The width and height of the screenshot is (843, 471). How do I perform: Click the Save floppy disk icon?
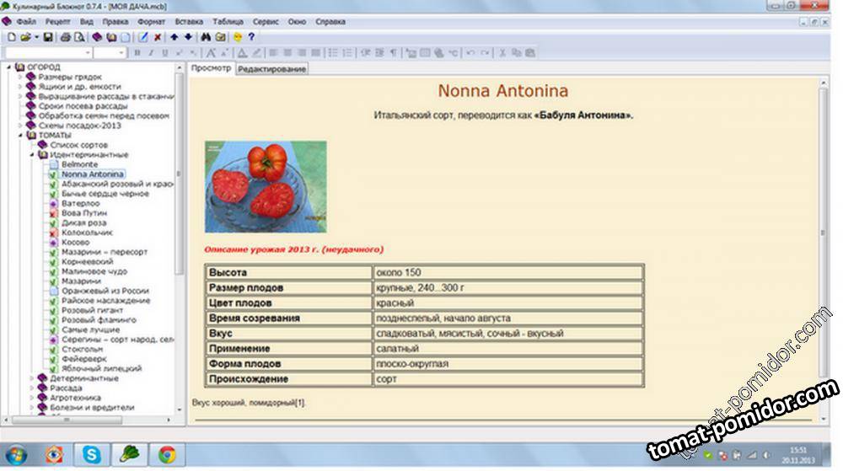pos(48,37)
